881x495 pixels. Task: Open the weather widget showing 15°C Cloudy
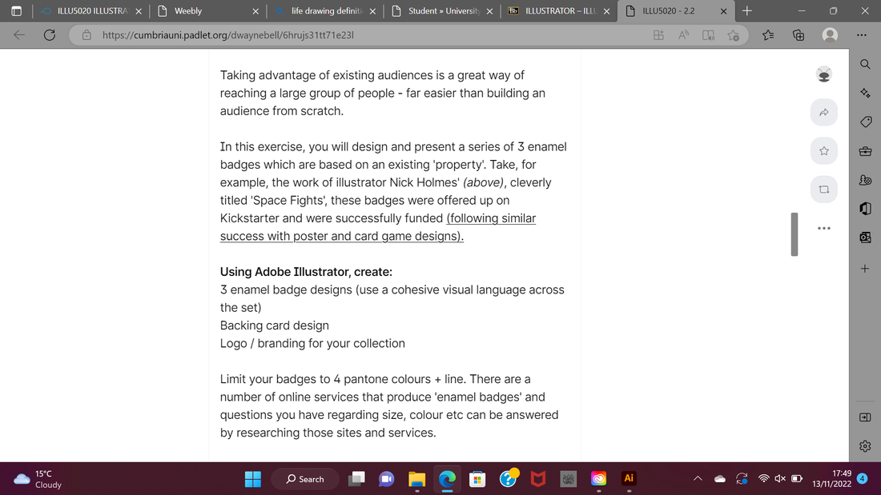point(37,479)
